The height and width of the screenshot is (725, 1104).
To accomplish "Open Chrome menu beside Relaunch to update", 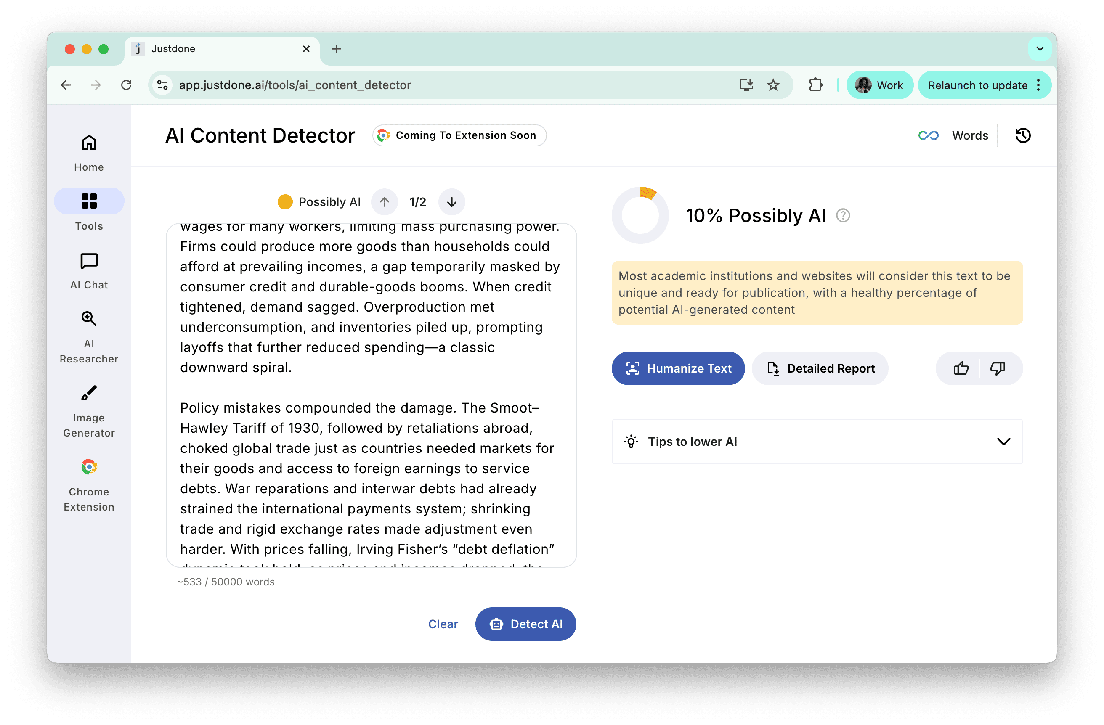I will pos(1039,85).
